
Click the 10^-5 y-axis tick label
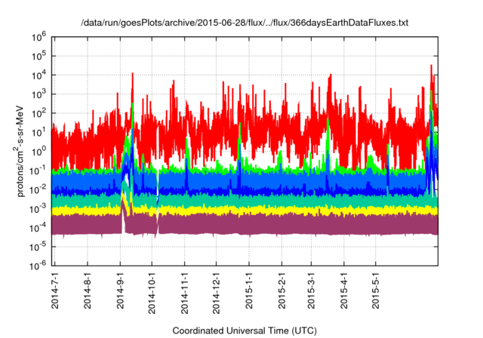[38, 247]
